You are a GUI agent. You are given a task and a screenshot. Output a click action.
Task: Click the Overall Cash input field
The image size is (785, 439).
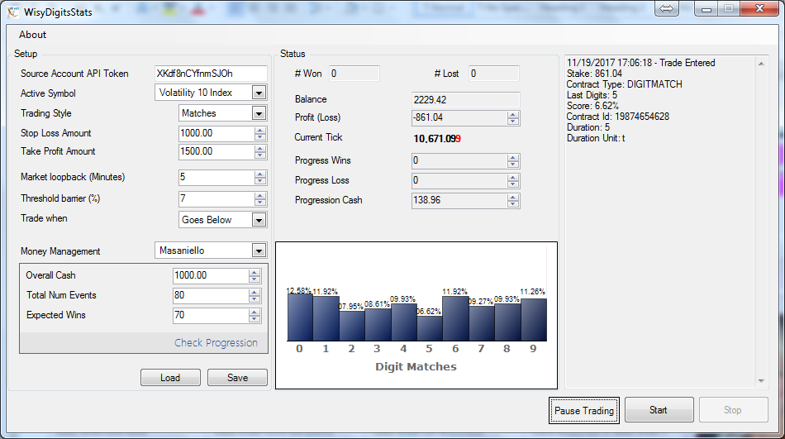[x=211, y=275]
